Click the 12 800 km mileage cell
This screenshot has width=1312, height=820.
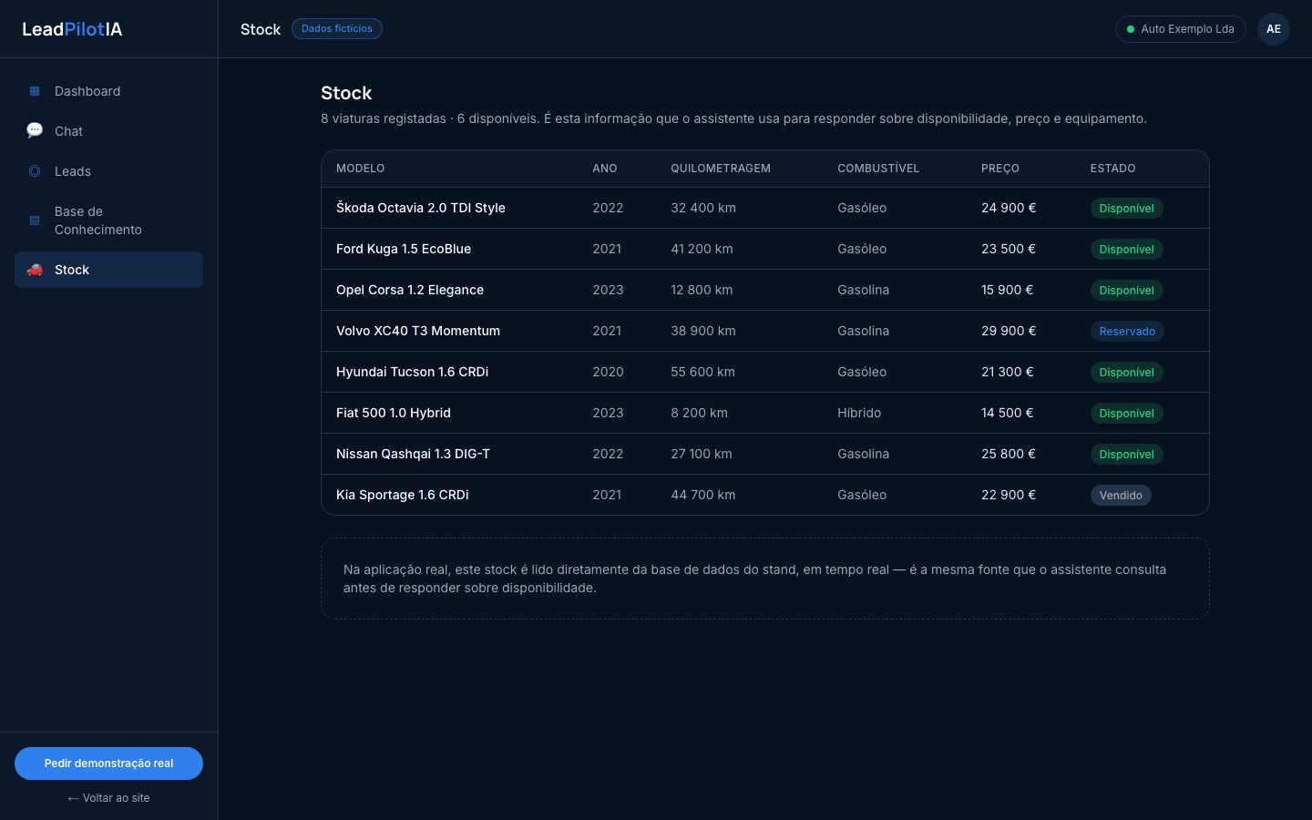click(x=702, y=290)
